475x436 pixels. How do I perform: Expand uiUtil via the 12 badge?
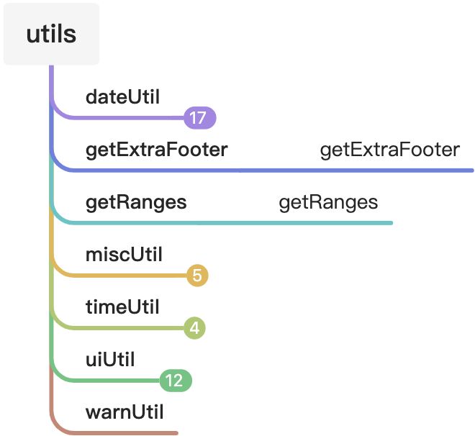click(174, 381)
